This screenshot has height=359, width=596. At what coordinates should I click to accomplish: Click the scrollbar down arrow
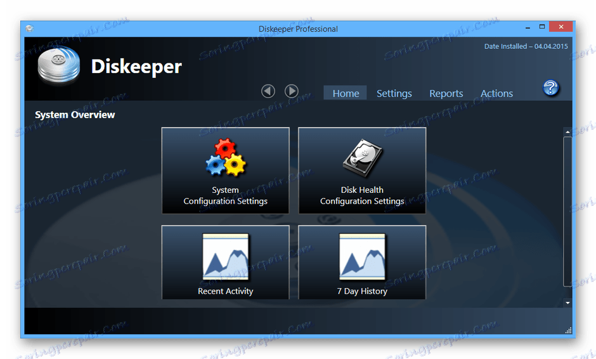(567, 303)
